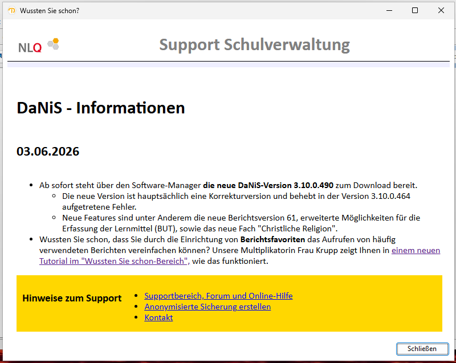Click the window title Wussten Sie schon?
Screen dimensions: 456x363
click(x=50, y=11)
